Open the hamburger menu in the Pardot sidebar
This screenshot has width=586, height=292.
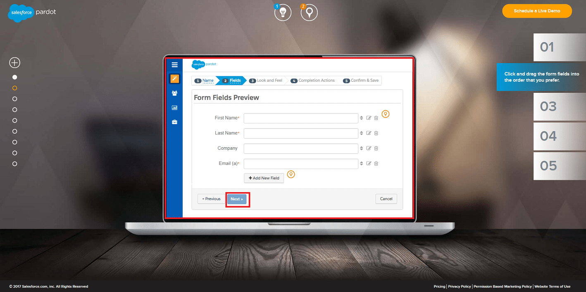pos(174,65)
